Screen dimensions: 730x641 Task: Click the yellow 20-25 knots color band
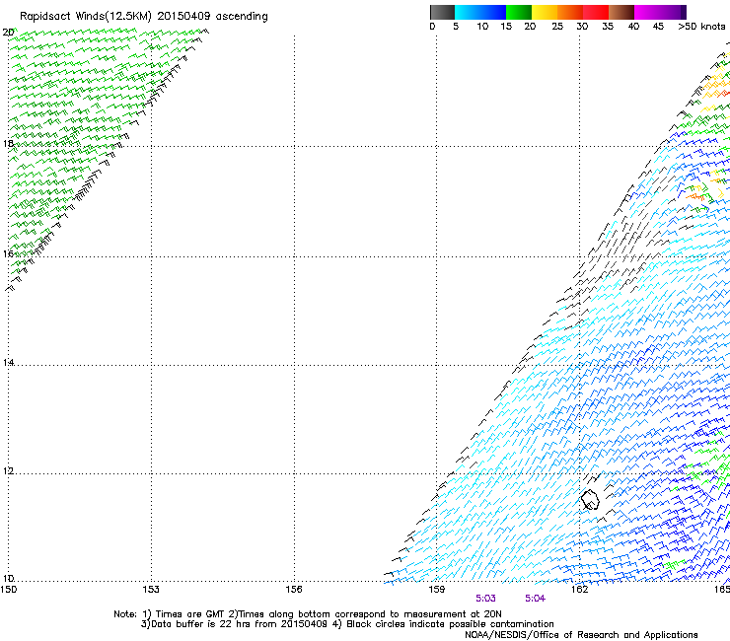545,12
